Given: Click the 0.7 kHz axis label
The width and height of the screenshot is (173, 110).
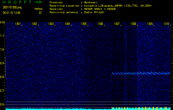Looking at the screenshot, I should tap(2, 91).
